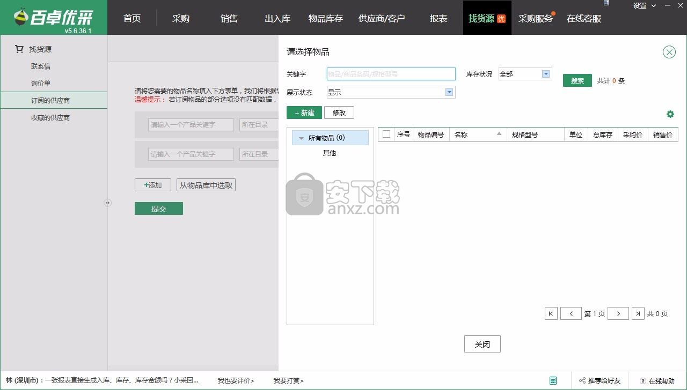Click the 销售价 column header
Viewport: 687px width, 390px height.
[663, 134]
